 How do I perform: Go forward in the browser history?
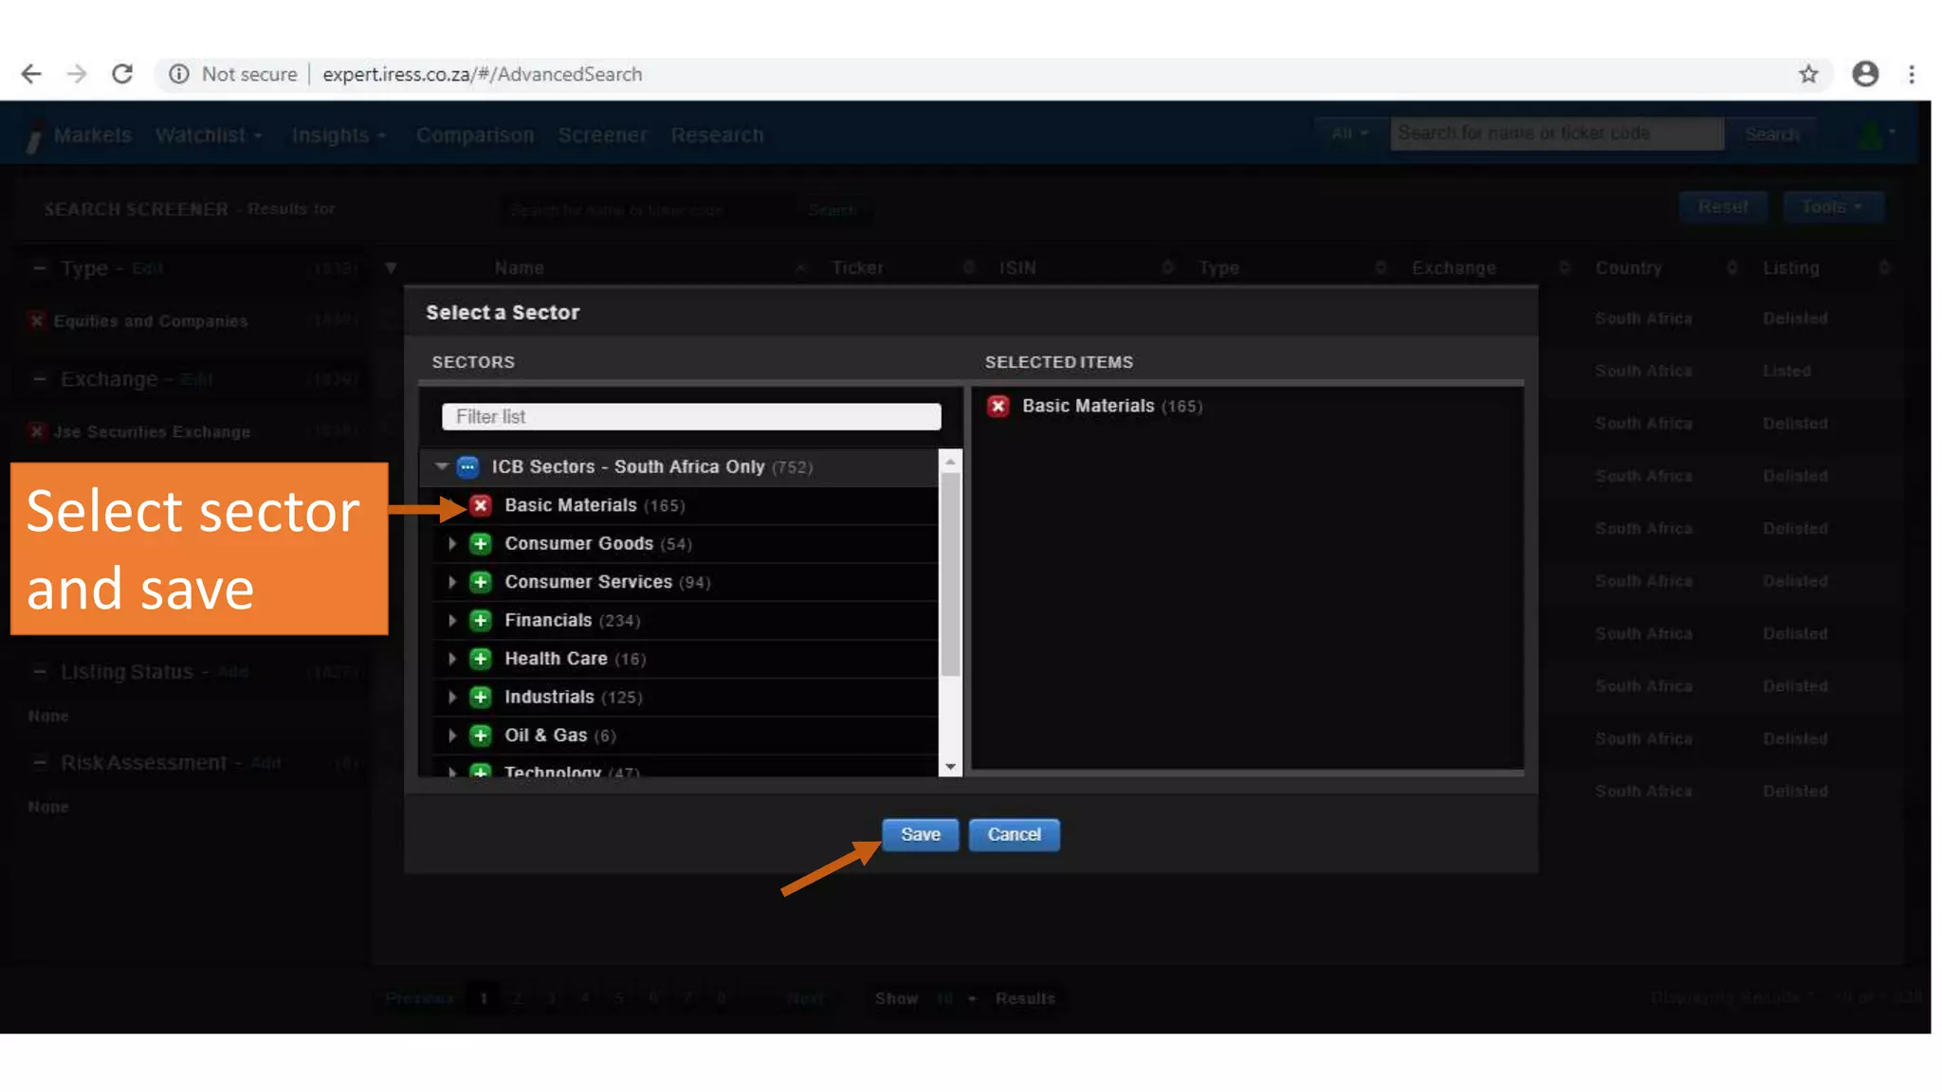[x=77, y=74]
